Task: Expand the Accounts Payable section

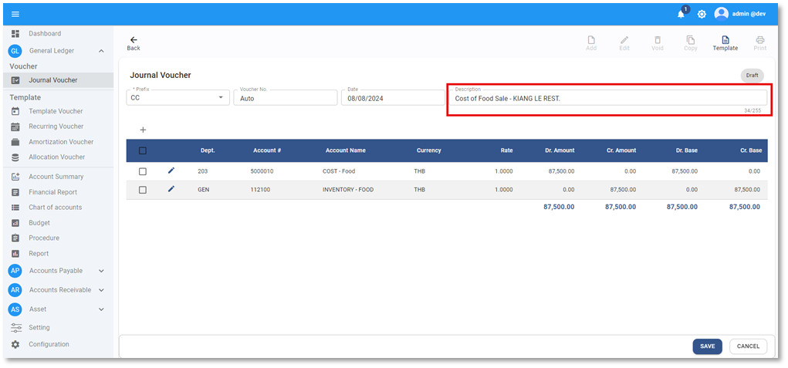Action: click(101, 271)
